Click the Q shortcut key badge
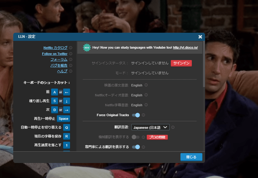This screenshot has width=258, height=178. coord(66,128)
